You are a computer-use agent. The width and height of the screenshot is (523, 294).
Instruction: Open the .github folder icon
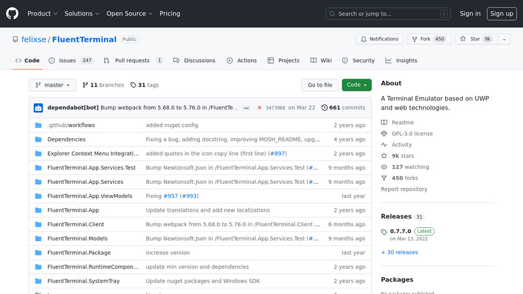[39, 125]
